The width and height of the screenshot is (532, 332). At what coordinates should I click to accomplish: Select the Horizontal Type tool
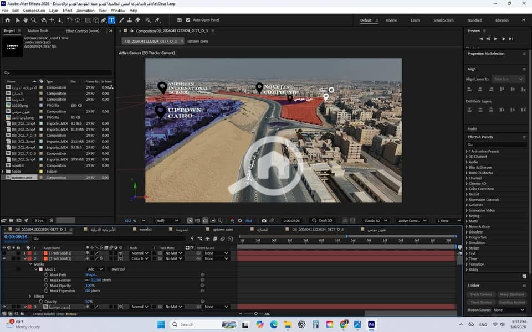111,20
